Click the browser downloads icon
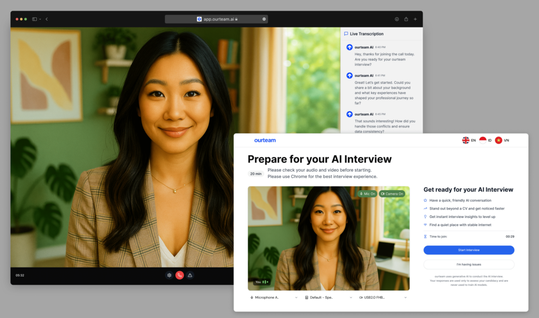 tap(397, 19)
